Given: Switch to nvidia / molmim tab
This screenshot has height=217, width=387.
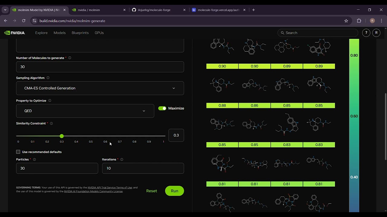Looking at the screenshot, I should coord(99,10).
